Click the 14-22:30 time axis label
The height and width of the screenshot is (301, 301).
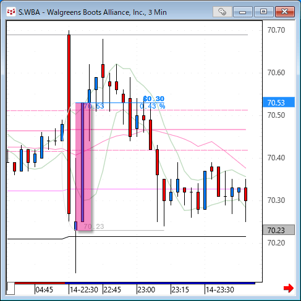pyautogui.click(x=84, y=290)
